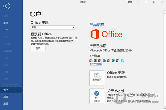Open the 彩色 Office theme dropdown
Viewport: 166px width, 110px height.
53,27
